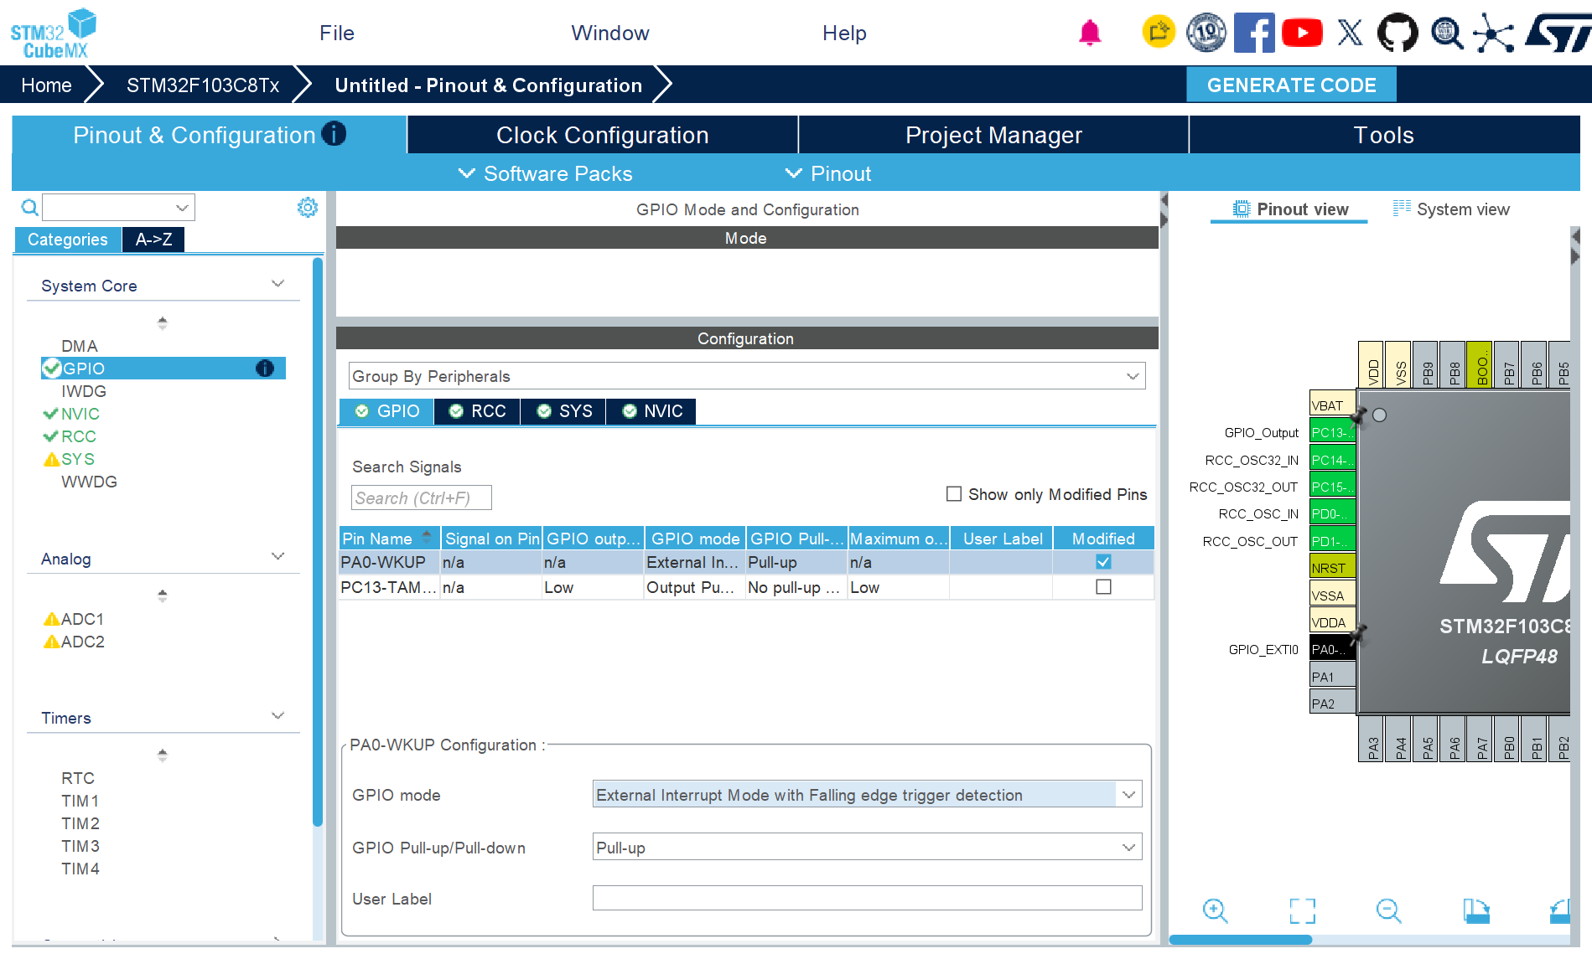Open the Window menu

point(610,33)
